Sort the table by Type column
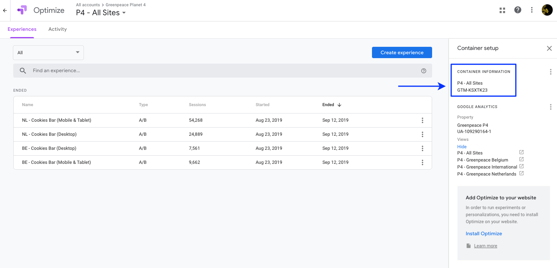This screenshot has height=268, width=557. (x=143, y=105)
